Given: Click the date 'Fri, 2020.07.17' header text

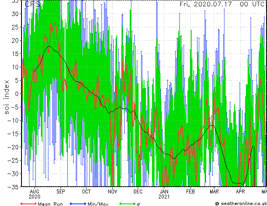Looking at the screenshot, I should tap(206, 4).
